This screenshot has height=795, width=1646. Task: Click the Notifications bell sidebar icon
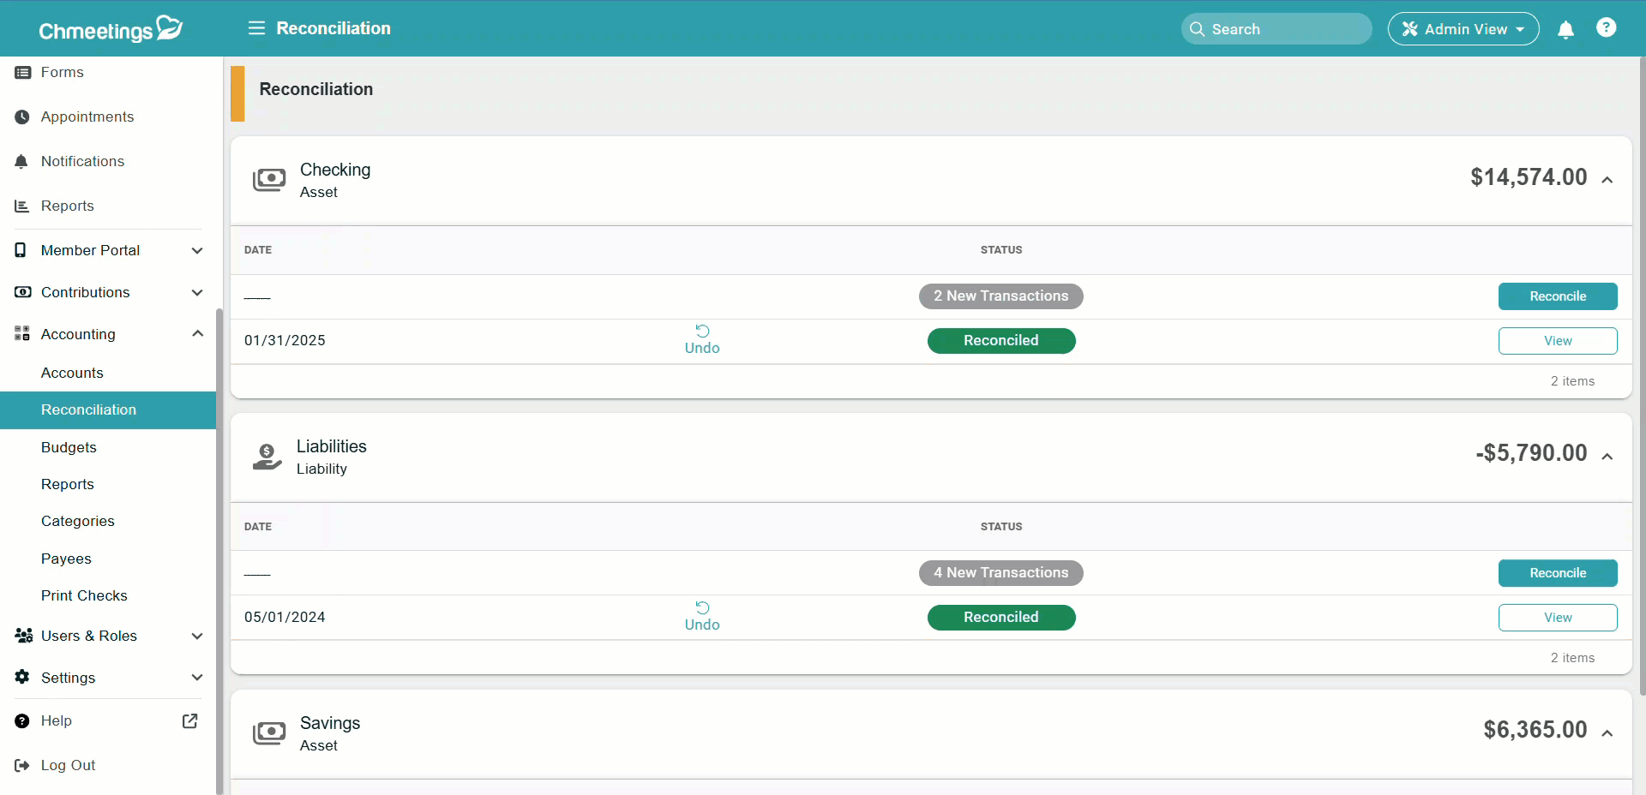21,161
